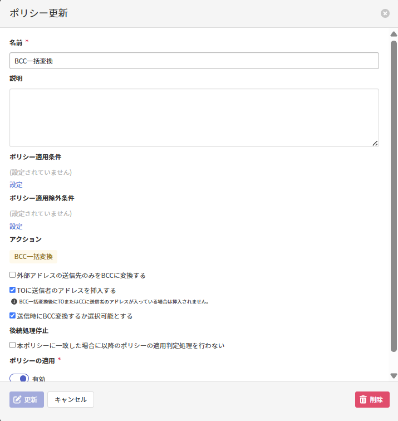Click the BCC一括変換 action tag
The height and width of the screenshot is (421, 398).
(x=33, y=257)
